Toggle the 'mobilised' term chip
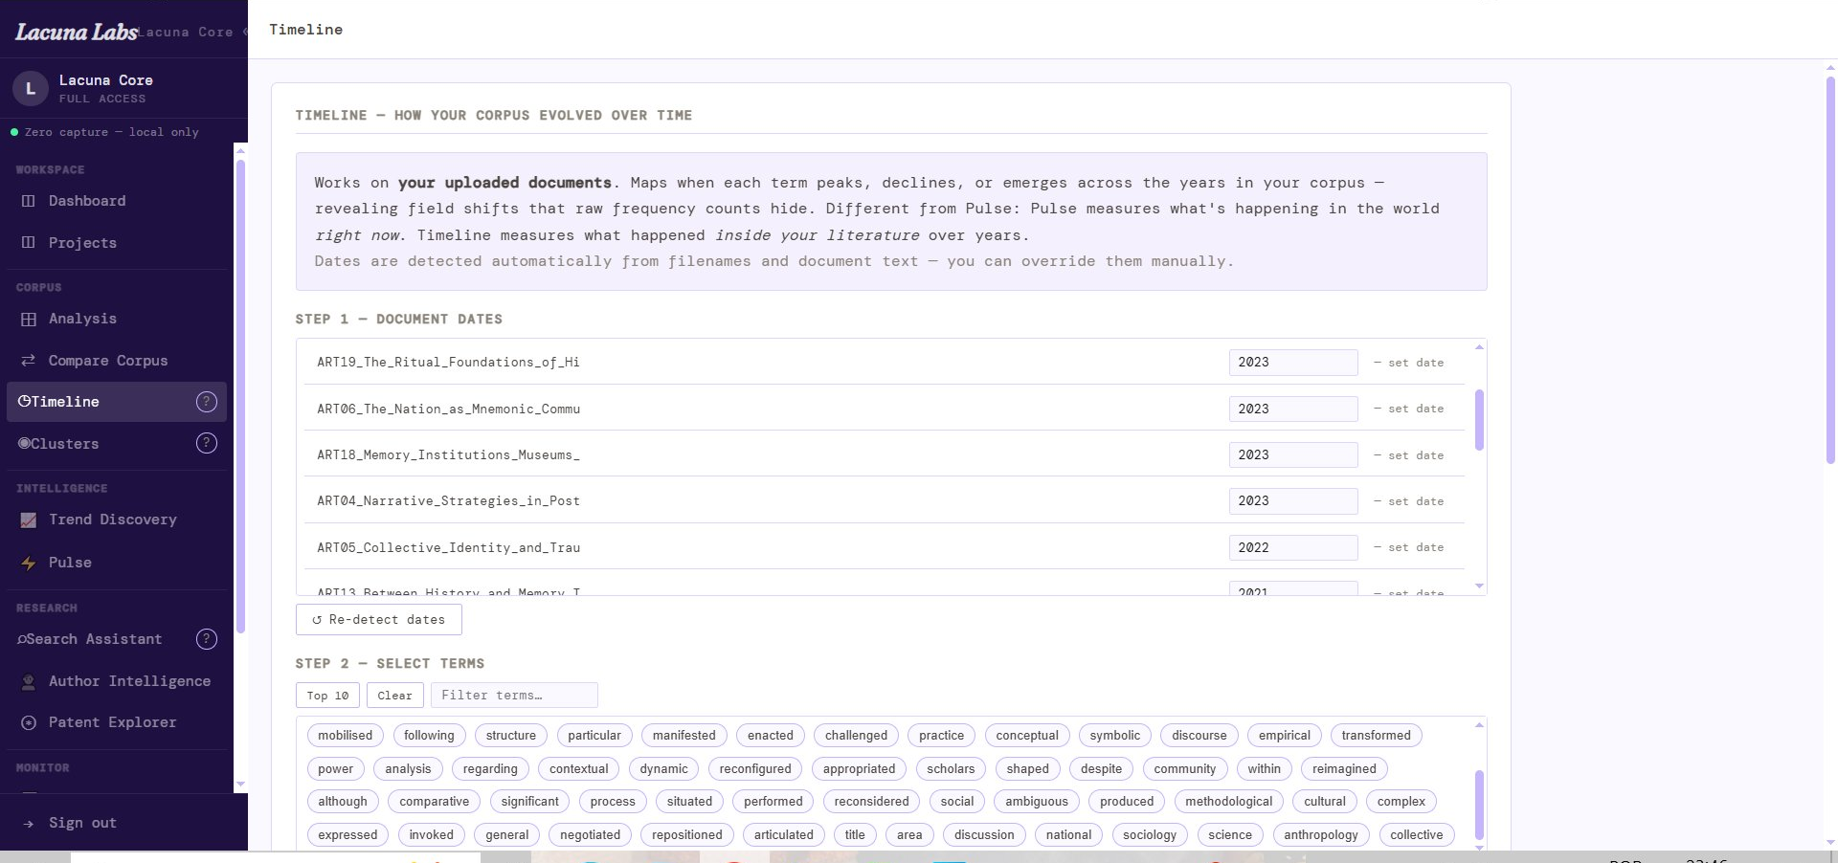The image size is (1838, 863). [x=345, y=736]
